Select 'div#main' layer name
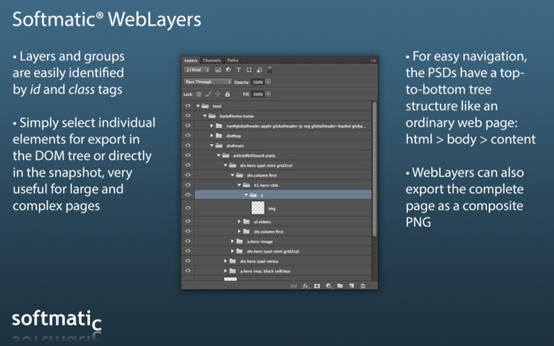554x346 pixels. (x=235, y=145)
